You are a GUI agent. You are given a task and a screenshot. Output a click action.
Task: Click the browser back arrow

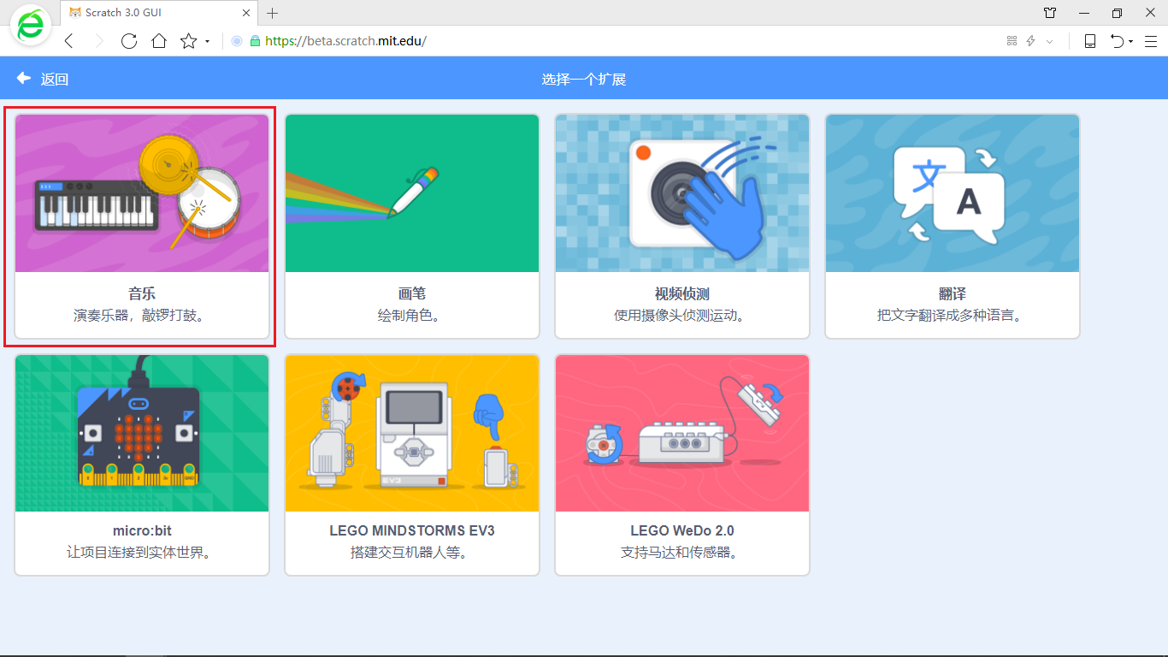69,41
